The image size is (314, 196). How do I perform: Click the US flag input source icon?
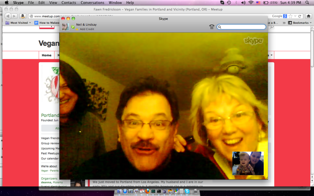coord(258,2)
